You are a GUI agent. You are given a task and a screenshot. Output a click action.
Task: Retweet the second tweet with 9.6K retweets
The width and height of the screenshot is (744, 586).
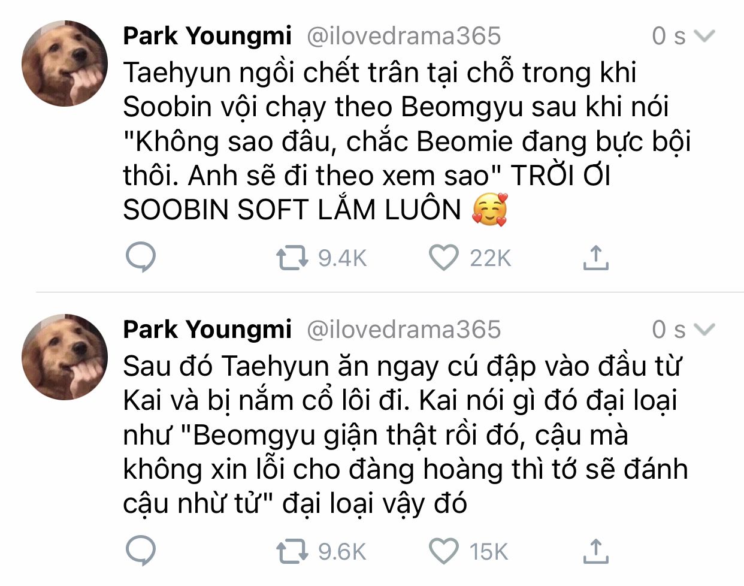coord(292,552)
